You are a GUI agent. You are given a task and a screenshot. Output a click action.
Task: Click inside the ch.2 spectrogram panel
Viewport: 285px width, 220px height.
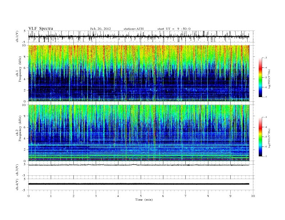pyautogui.click(x=139, y=133)
